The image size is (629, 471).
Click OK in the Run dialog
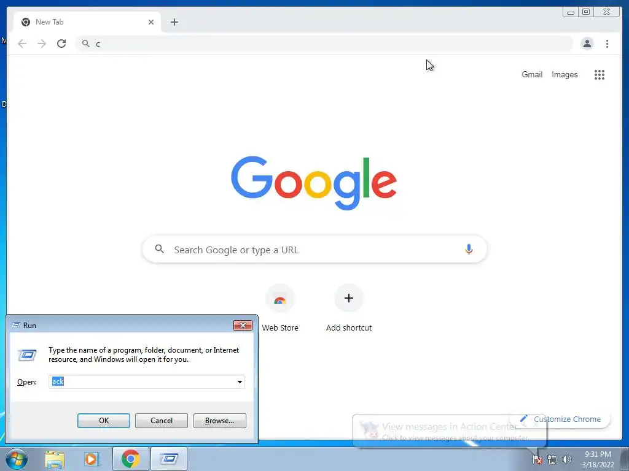pos(103,421)
